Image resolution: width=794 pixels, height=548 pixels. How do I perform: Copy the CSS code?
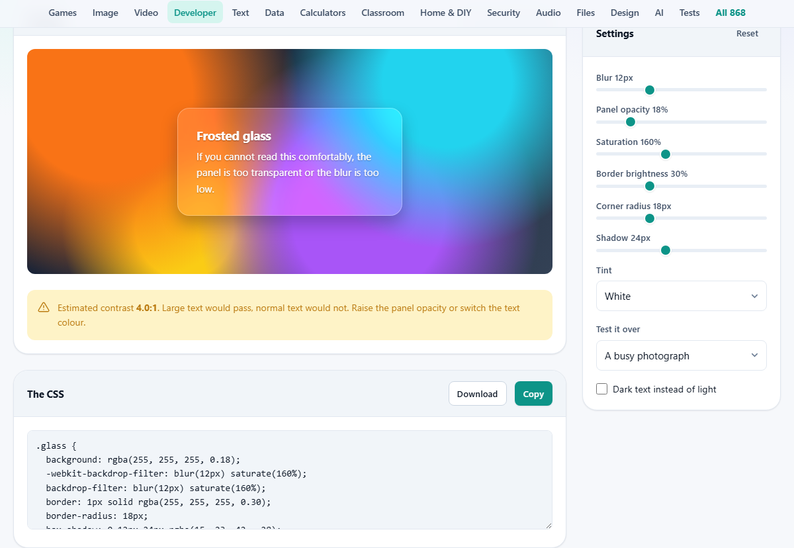[x=533, y=394]
